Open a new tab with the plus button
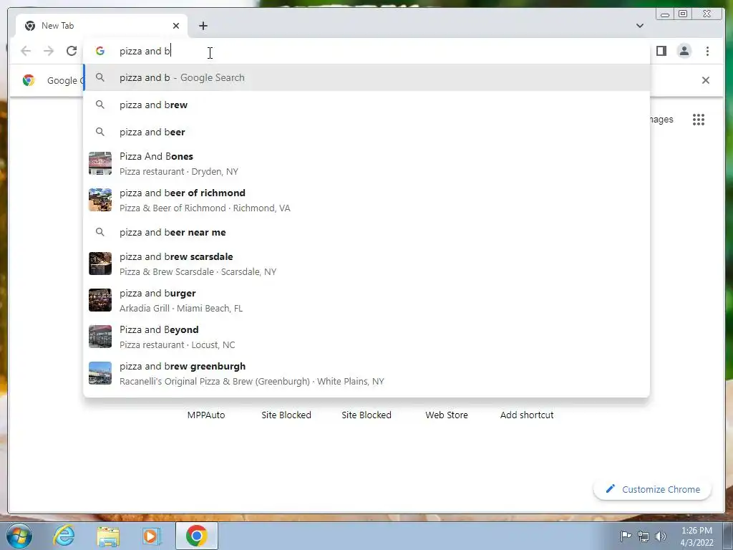Screen dimensions: 733x550 (203, 26)
